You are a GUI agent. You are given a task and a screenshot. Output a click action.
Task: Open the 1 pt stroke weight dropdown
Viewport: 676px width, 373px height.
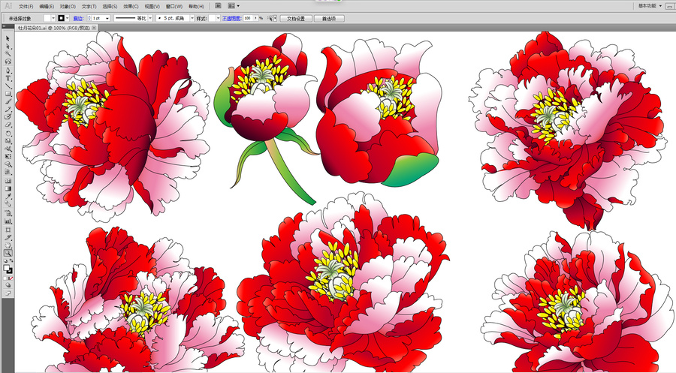[x=107, y=18]
